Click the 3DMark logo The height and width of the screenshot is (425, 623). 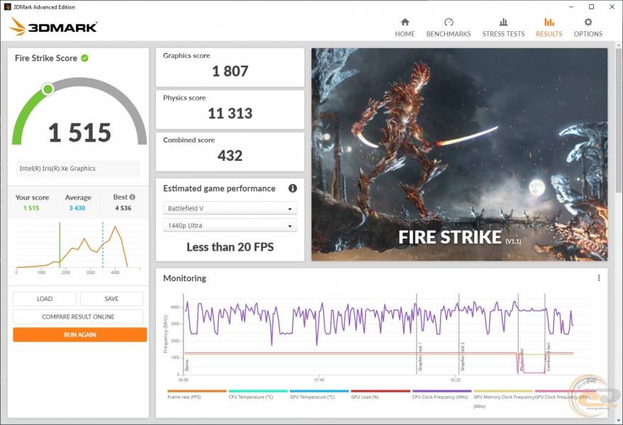tap(53, 27)
